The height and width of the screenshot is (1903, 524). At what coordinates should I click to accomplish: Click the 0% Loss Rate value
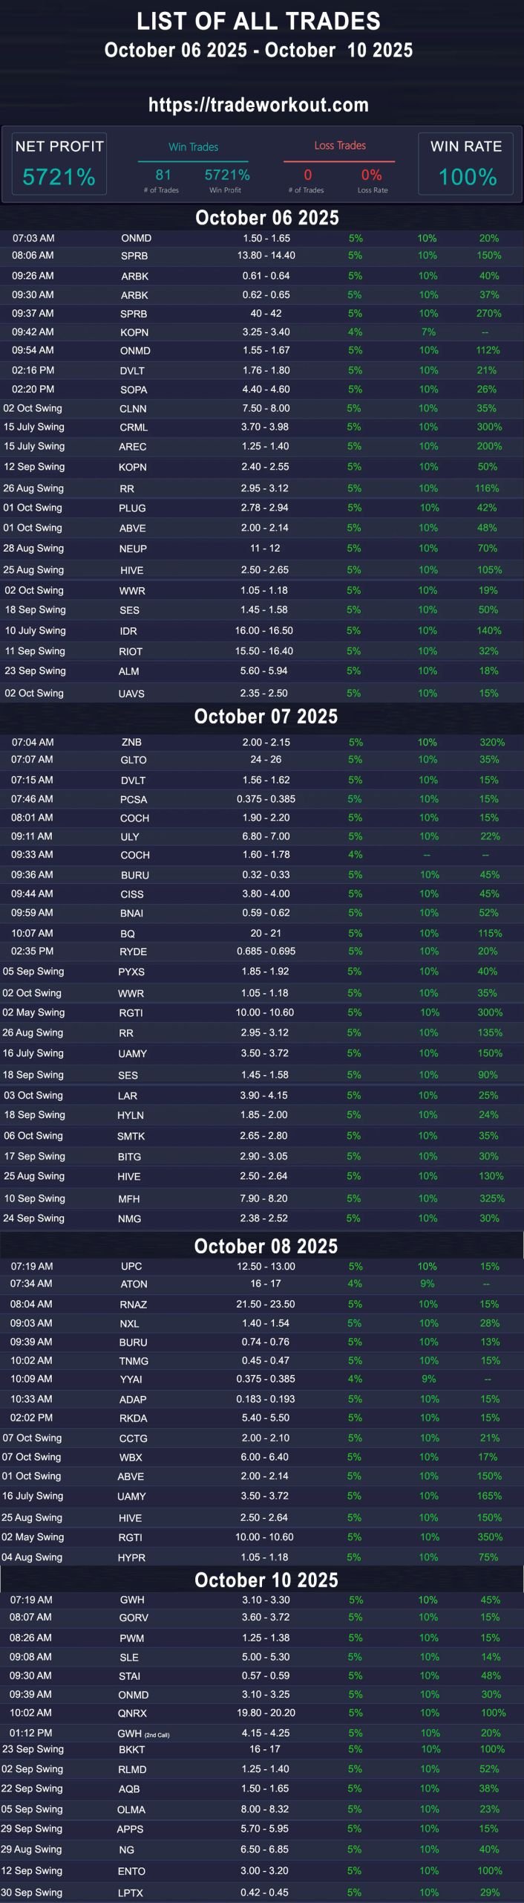(371, 175)
